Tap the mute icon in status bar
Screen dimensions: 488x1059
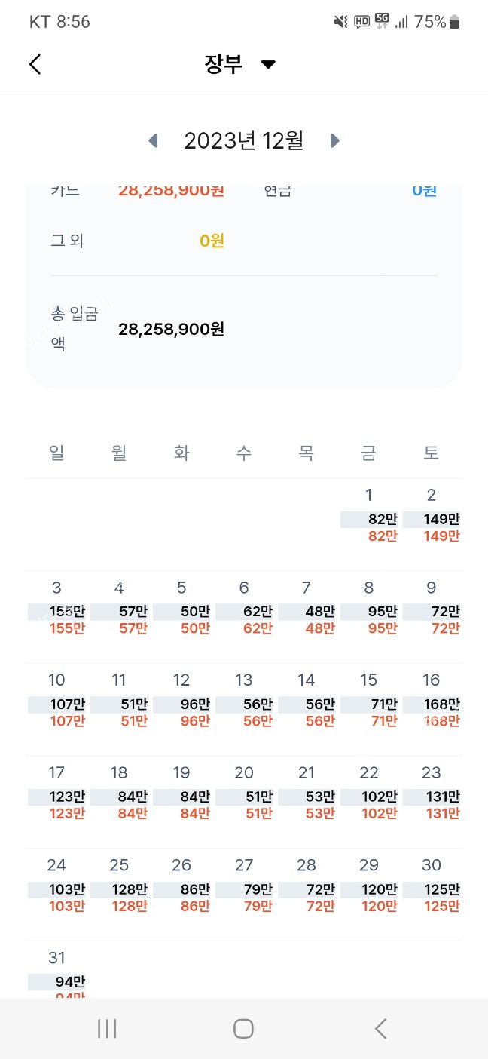click(x=340, y=22)
